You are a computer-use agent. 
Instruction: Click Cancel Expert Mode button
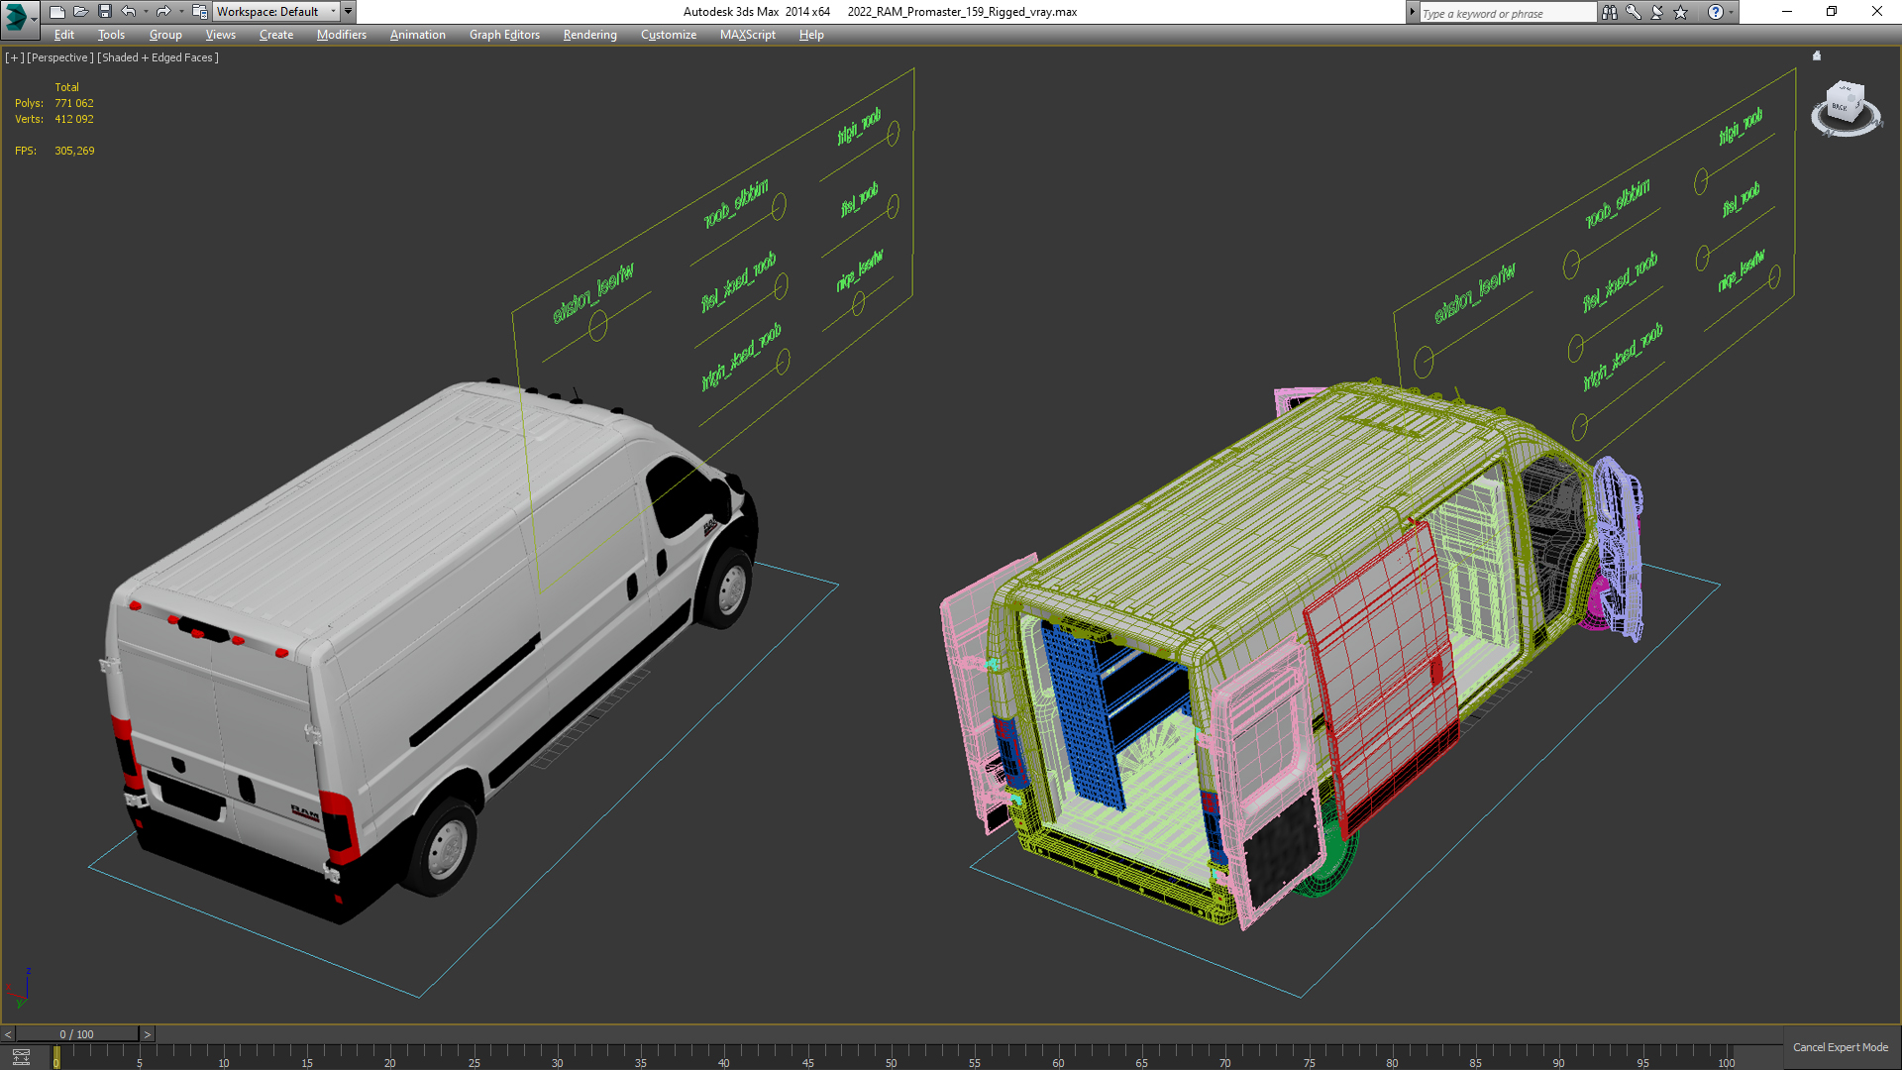pyautogui.click(x=1840, y=1047)
